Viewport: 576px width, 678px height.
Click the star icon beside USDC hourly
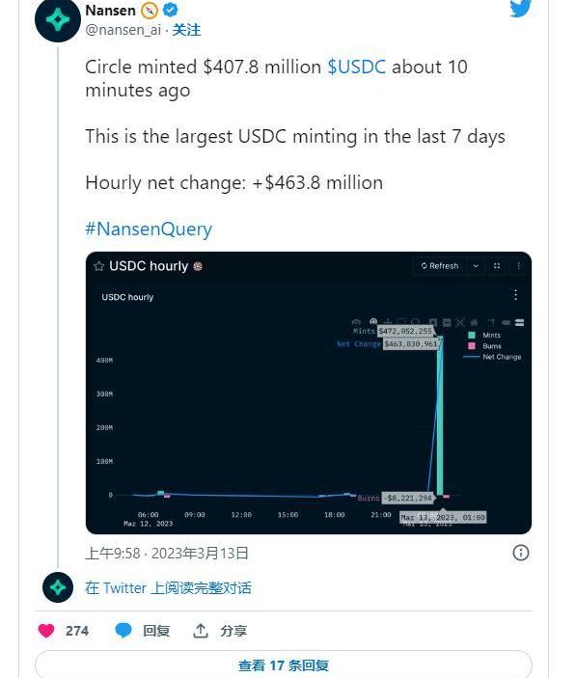pyautogui.click(x=99, y=266)
